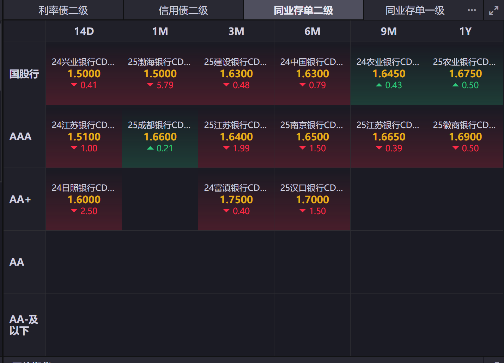Open 24农业银行CD cell at 1.6450
Screen dimensions: 504x363
pyautogui.click(x=389, y=73)
